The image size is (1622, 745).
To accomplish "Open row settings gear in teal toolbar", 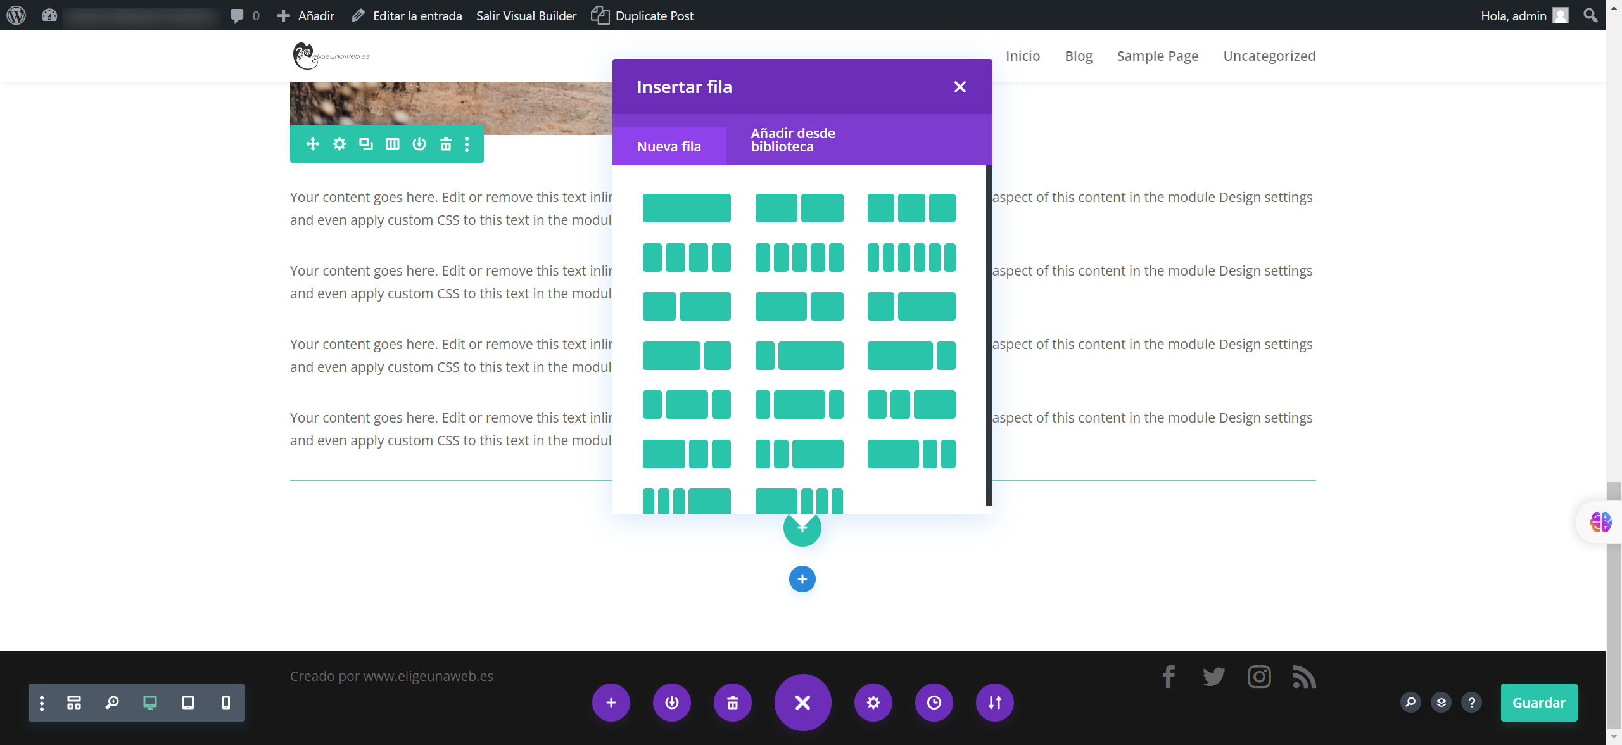I will click(x=339, y=144).
